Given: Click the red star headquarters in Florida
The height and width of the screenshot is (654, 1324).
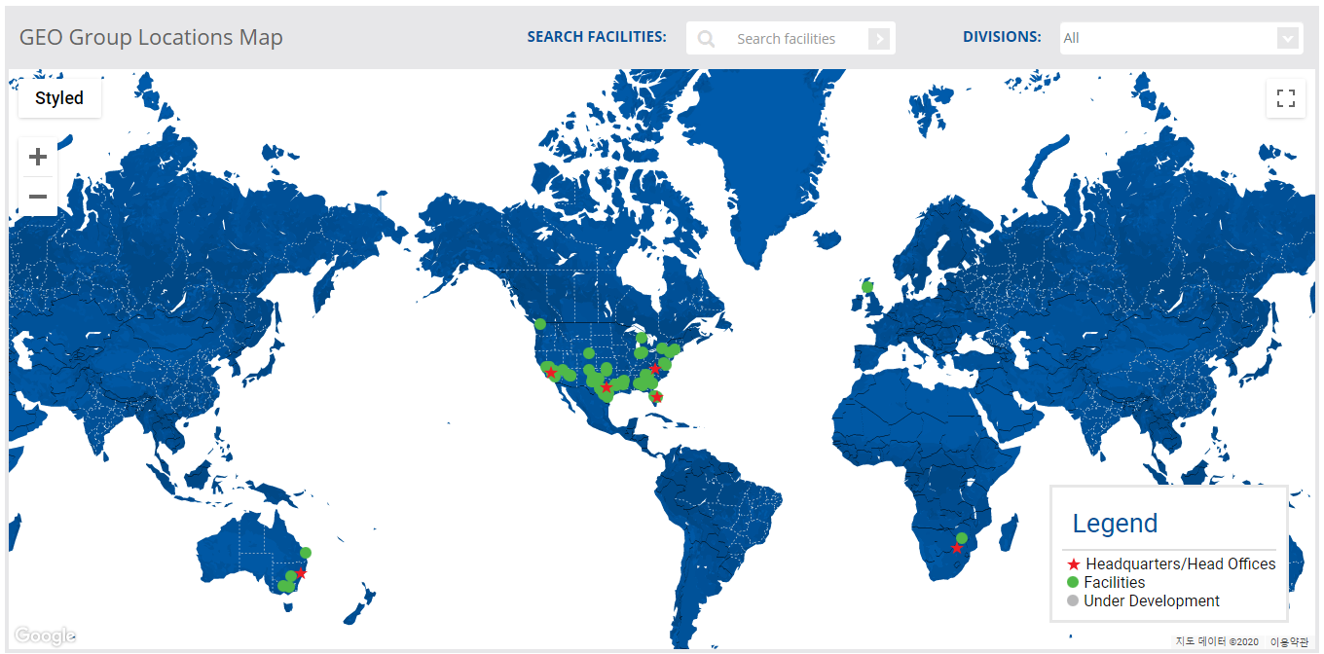Looking at the screenshot, I should pyautogui.click(x=656, y=396).
